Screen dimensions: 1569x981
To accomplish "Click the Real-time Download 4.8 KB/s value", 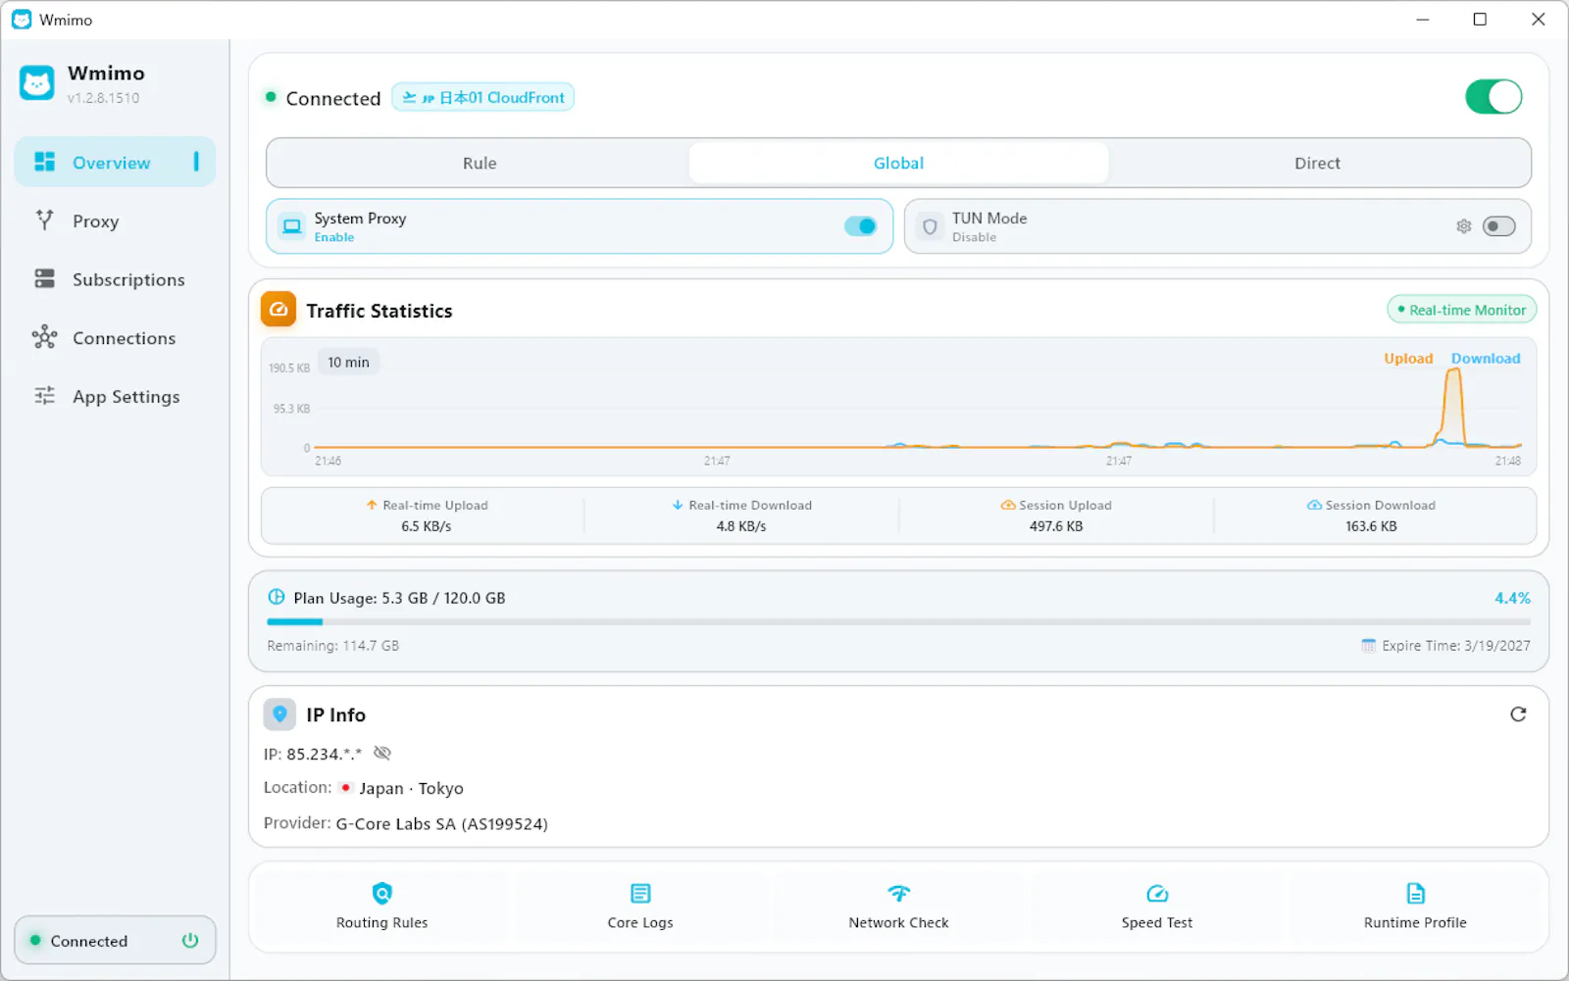I will coord(741,526).
